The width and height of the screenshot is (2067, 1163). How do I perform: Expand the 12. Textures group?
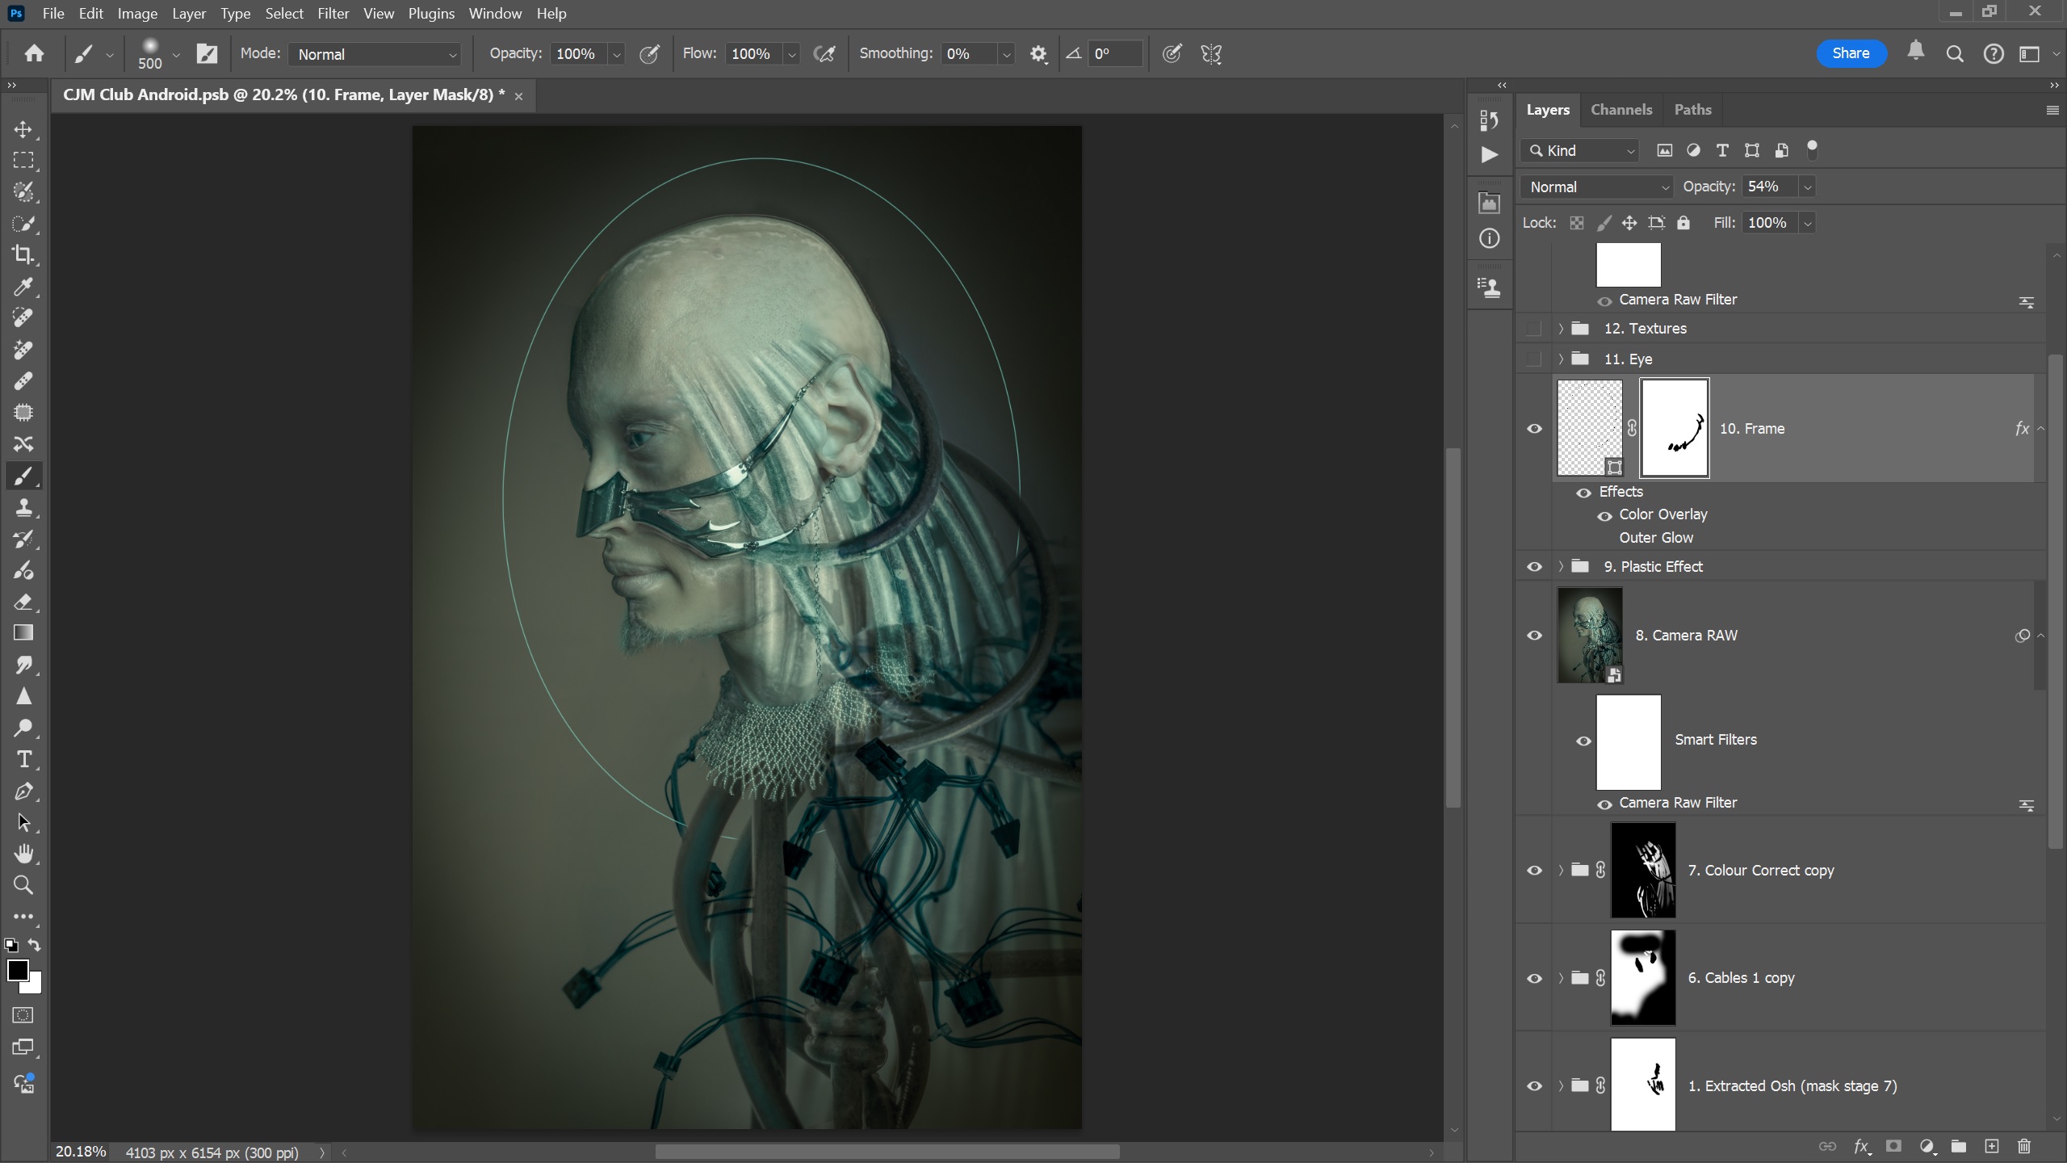coord(1561,329)
